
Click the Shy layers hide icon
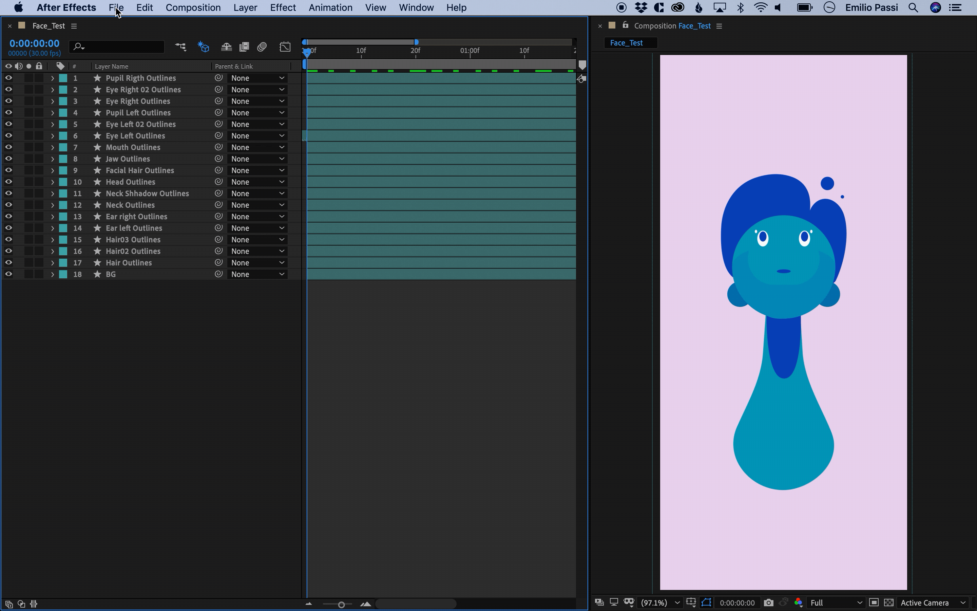(x=226, y=47)
